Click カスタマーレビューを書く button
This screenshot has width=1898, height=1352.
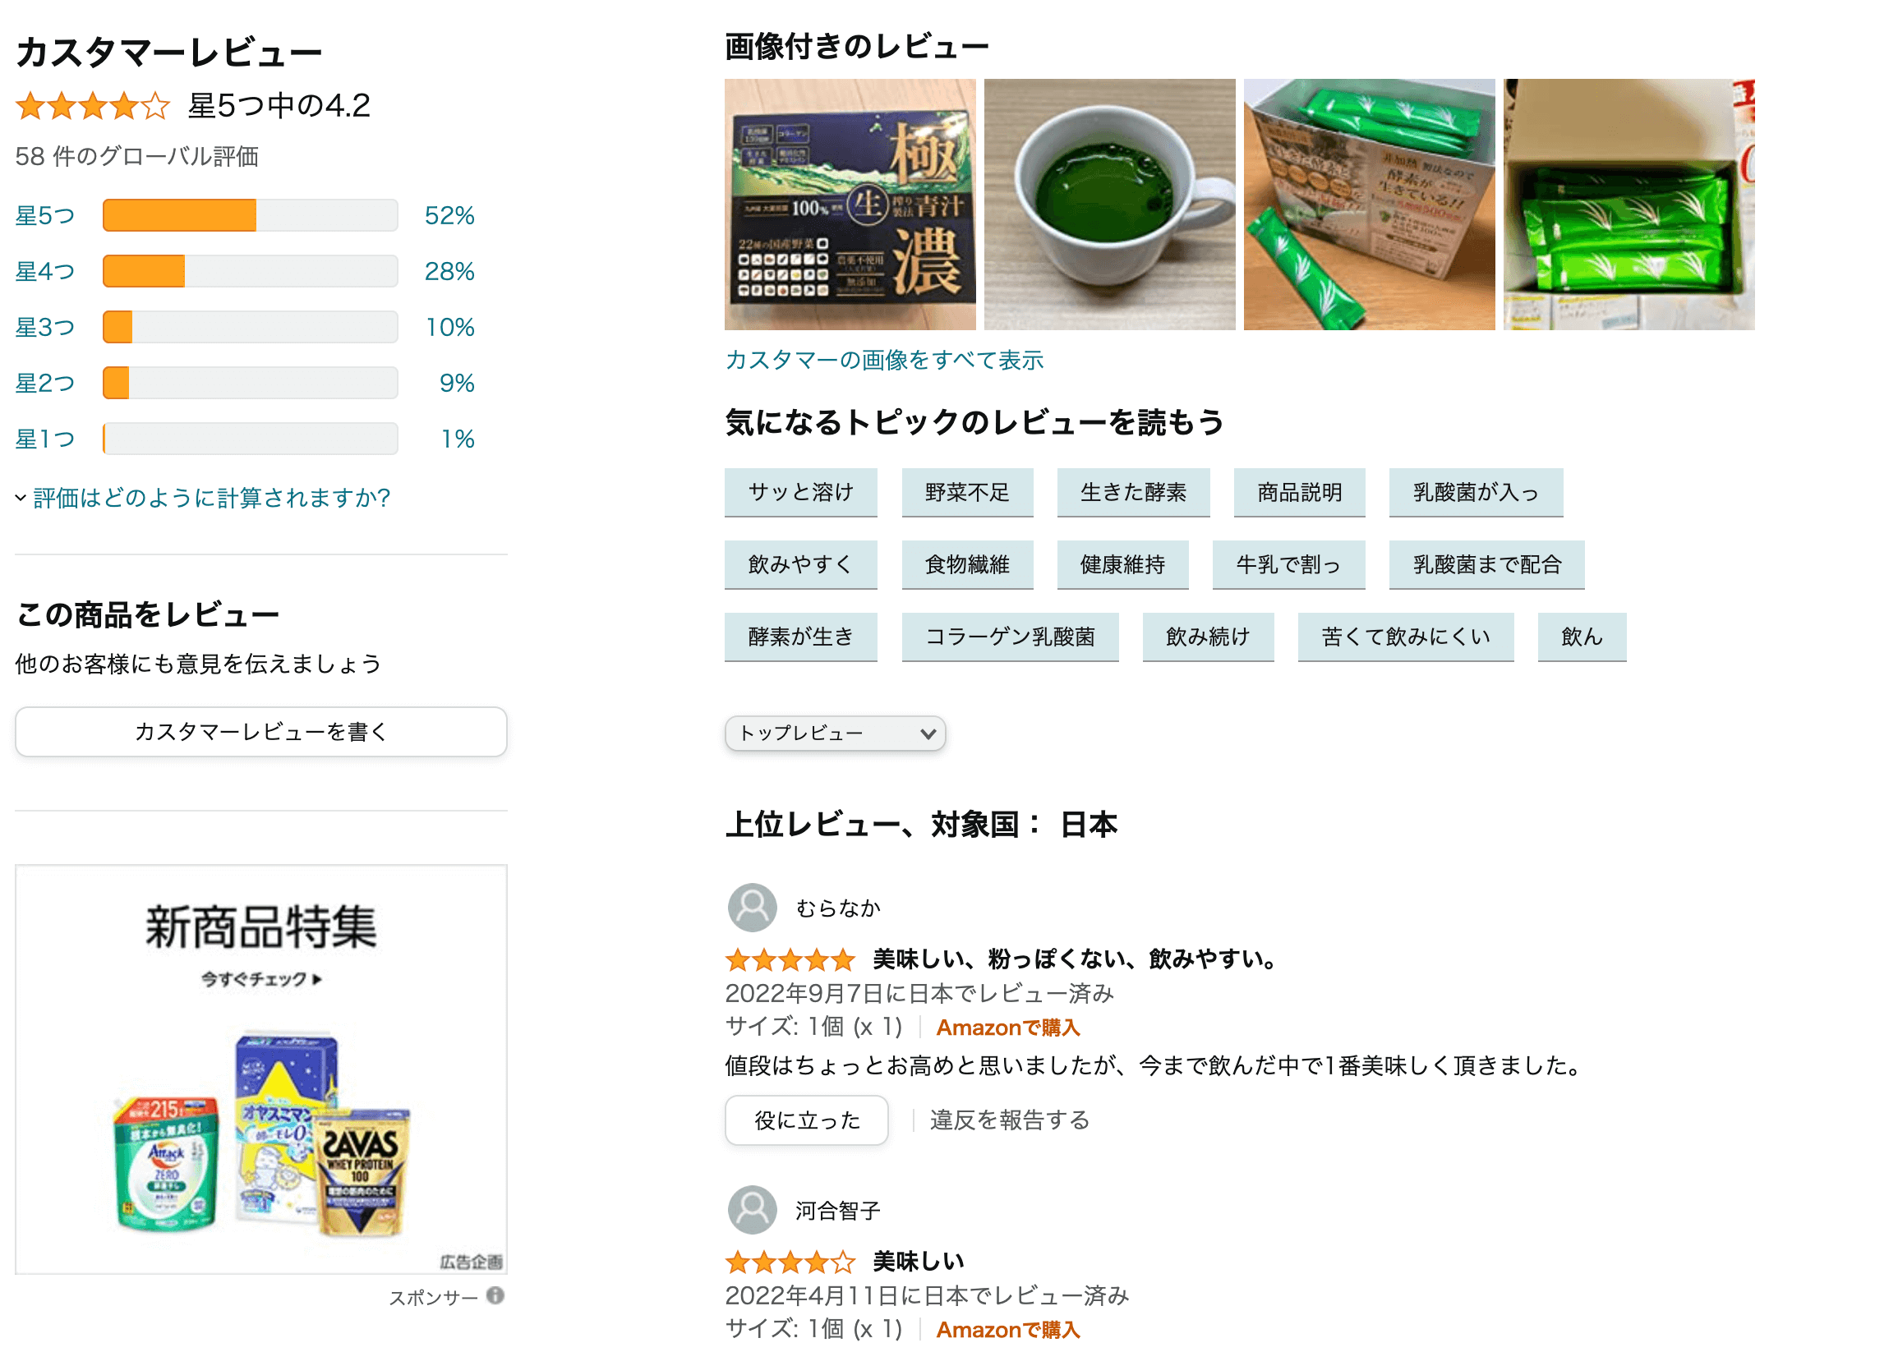point(260,731)
